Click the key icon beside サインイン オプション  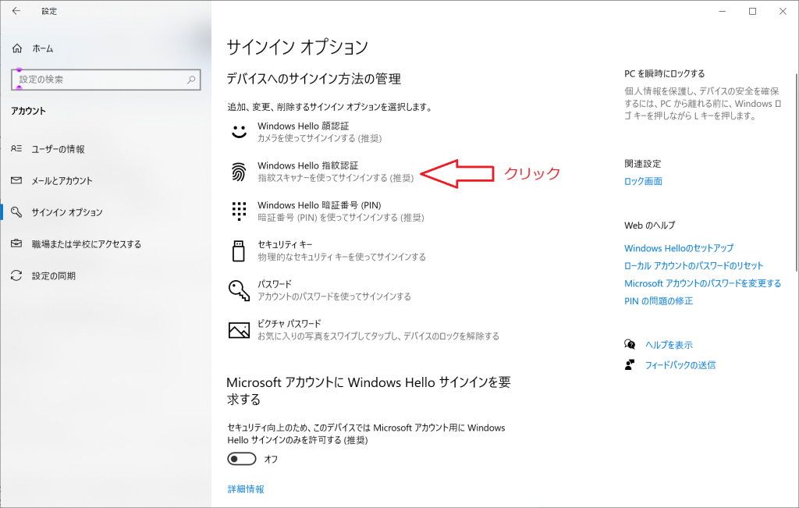[x=16, y=212]
